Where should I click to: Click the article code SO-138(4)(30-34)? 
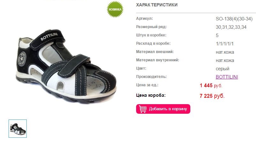234,19
